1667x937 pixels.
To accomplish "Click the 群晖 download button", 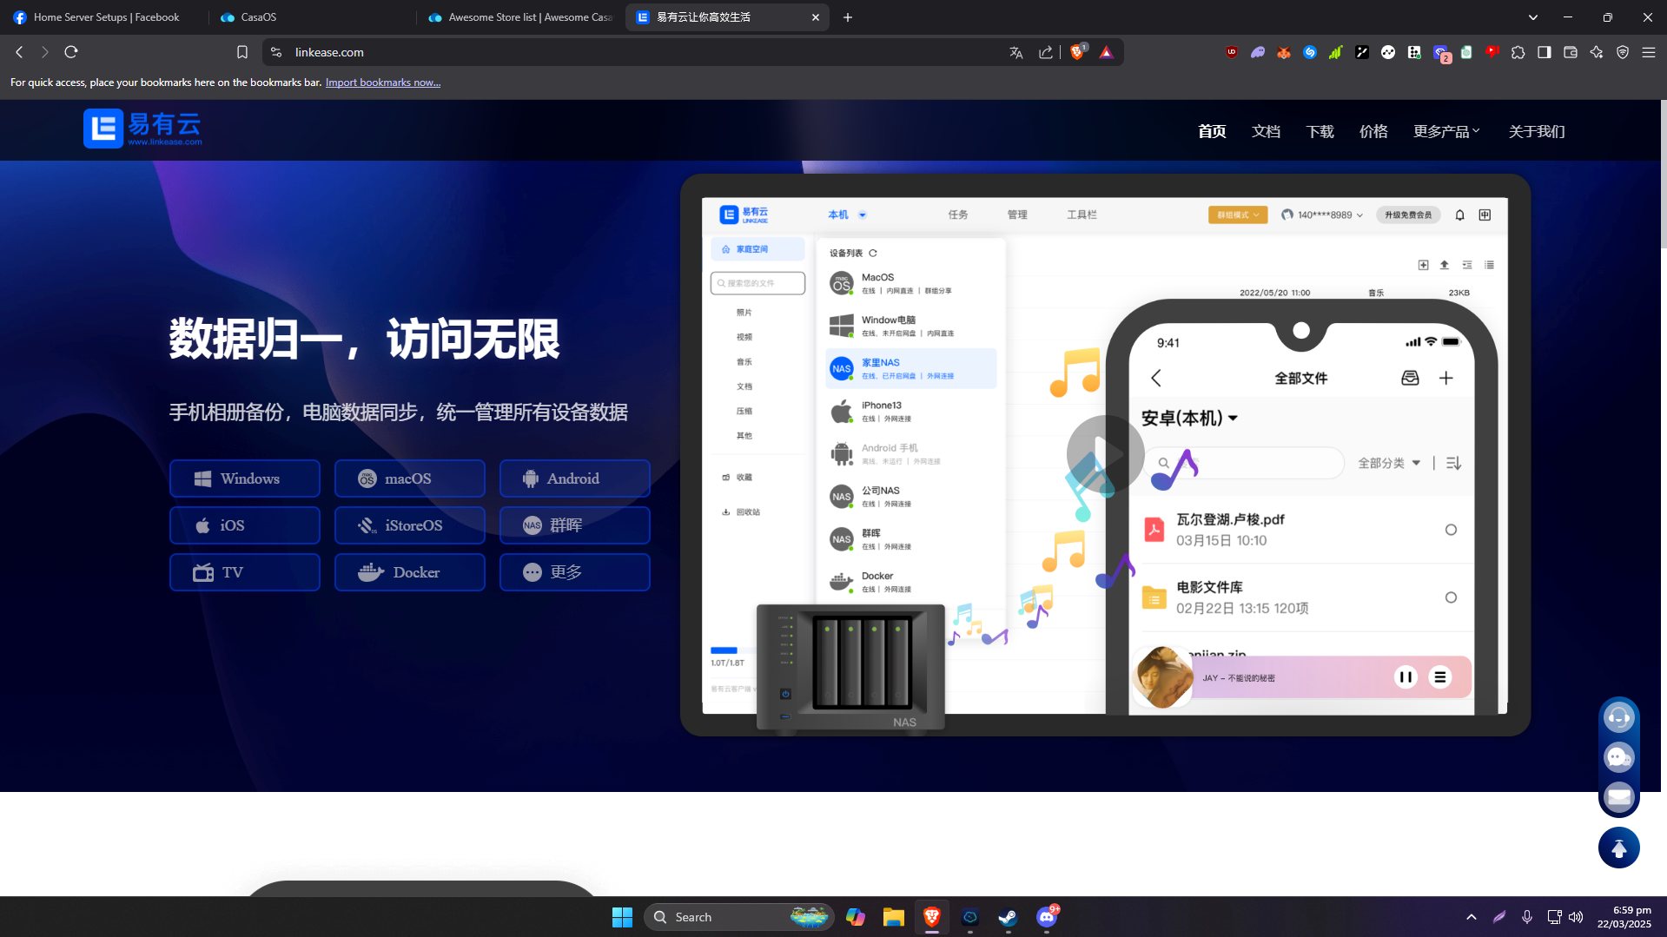I will [575, 525].
